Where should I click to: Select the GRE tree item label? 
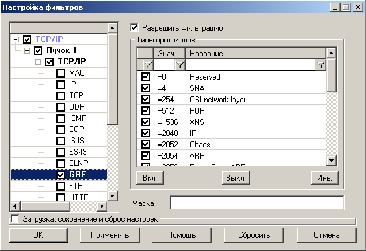(x=78, y=175)
